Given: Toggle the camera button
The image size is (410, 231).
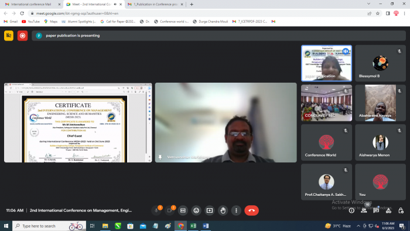Looking at the screenshot, I should tap(169, 210).
